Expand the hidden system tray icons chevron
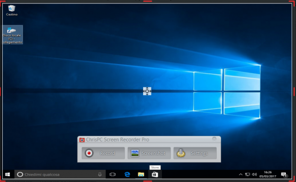 240,174
